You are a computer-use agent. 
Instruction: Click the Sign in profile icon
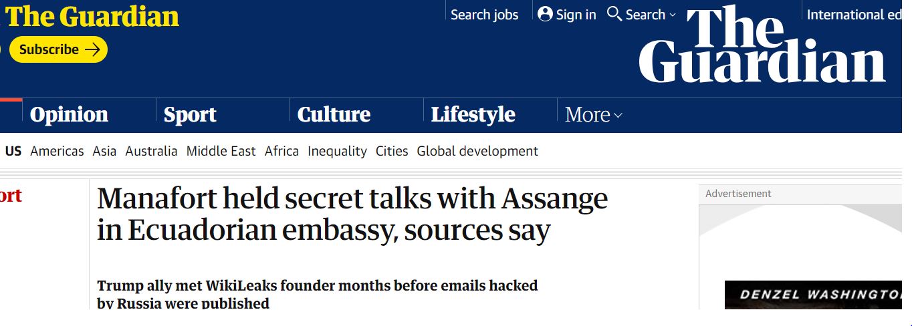(546, 14)
